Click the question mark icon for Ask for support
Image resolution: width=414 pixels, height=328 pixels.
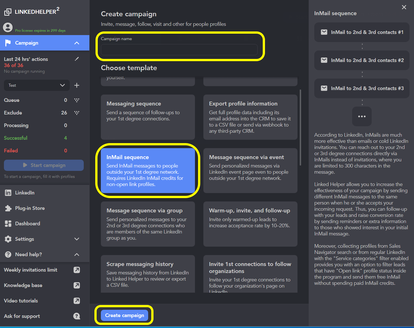click(x=76, y=316)
